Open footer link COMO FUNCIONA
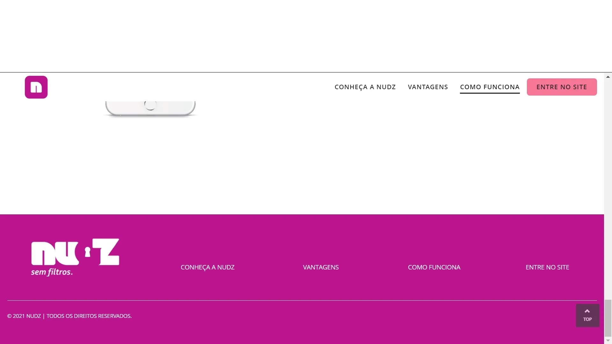Screen dimensions: 612x344 click(434, 267)
